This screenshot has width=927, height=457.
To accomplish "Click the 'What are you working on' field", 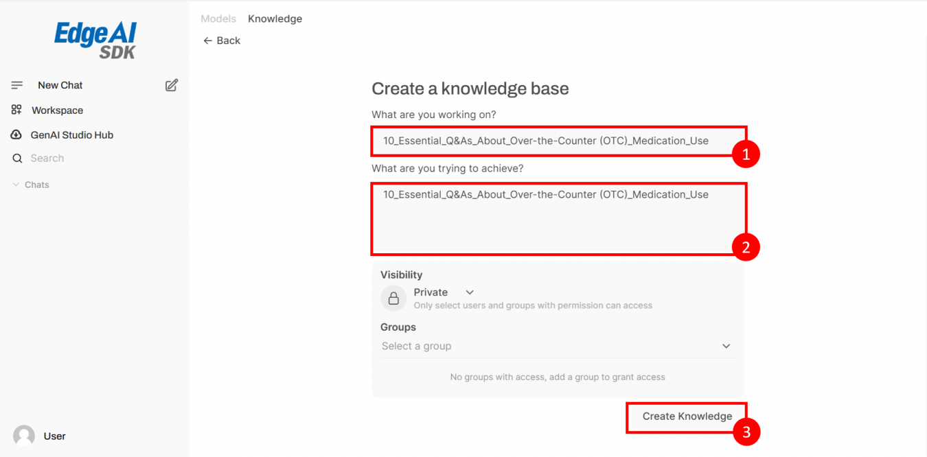I will point(558,141).
